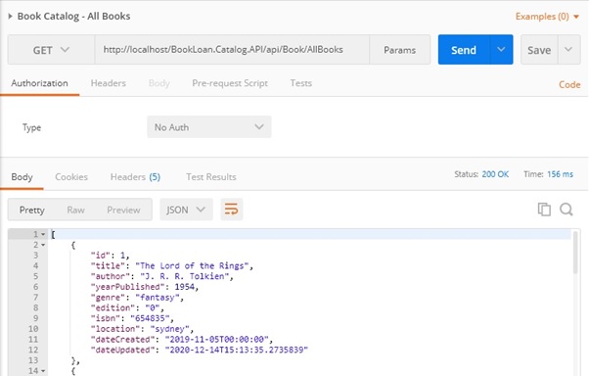Open the Code link
The image size is (589, 376).
[x=569, y=84]
